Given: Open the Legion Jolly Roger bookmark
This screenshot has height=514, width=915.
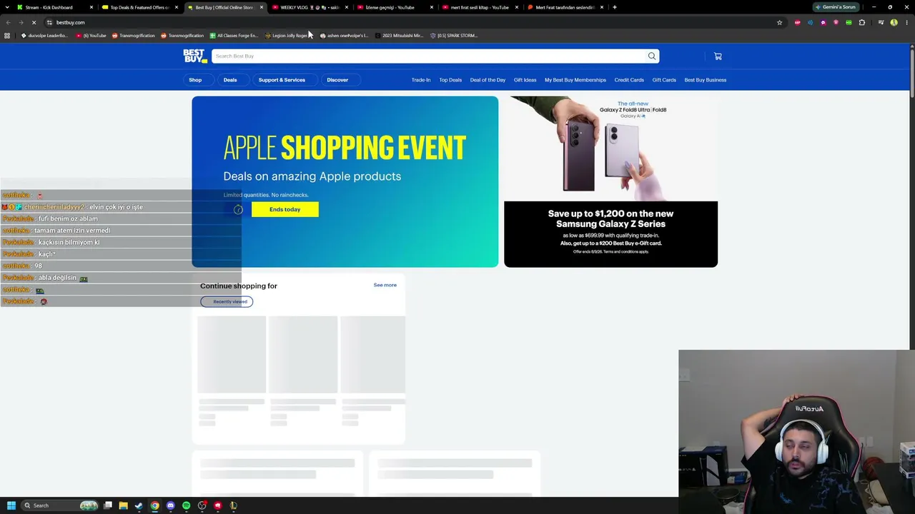Looking at the screenshot, I should 285,35.
